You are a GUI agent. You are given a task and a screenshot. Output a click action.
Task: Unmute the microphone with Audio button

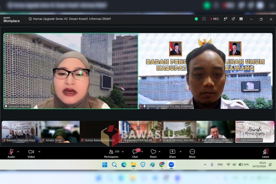click(11, 154)
